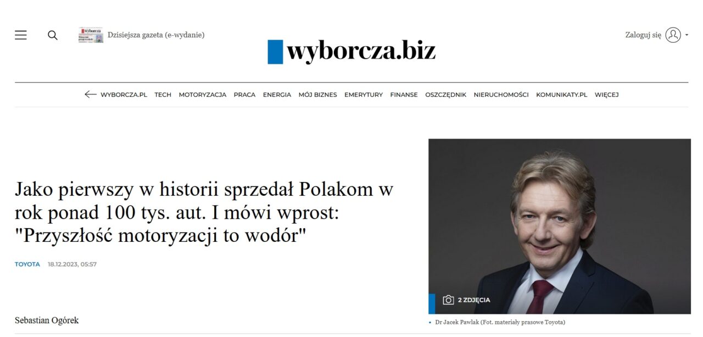Viewport: 703px width, 337px height.
Task: Select the PRACA menu item
Action: pos(244,95)
